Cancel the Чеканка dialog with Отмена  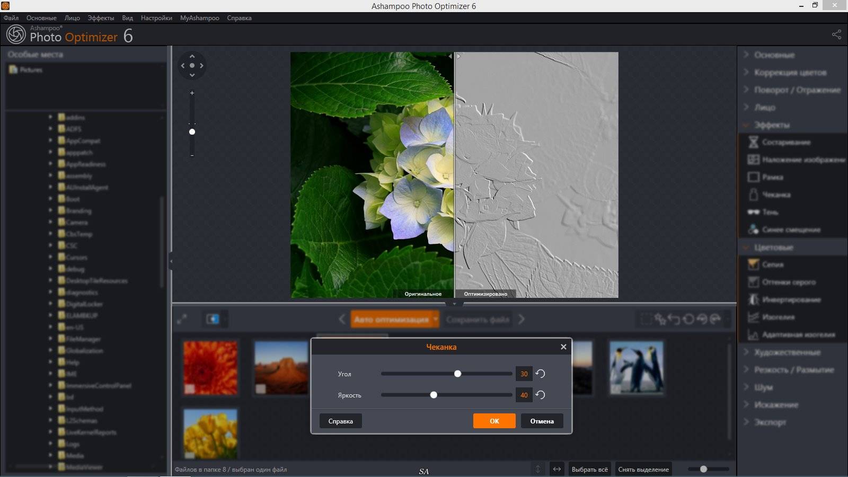(542, 421)
